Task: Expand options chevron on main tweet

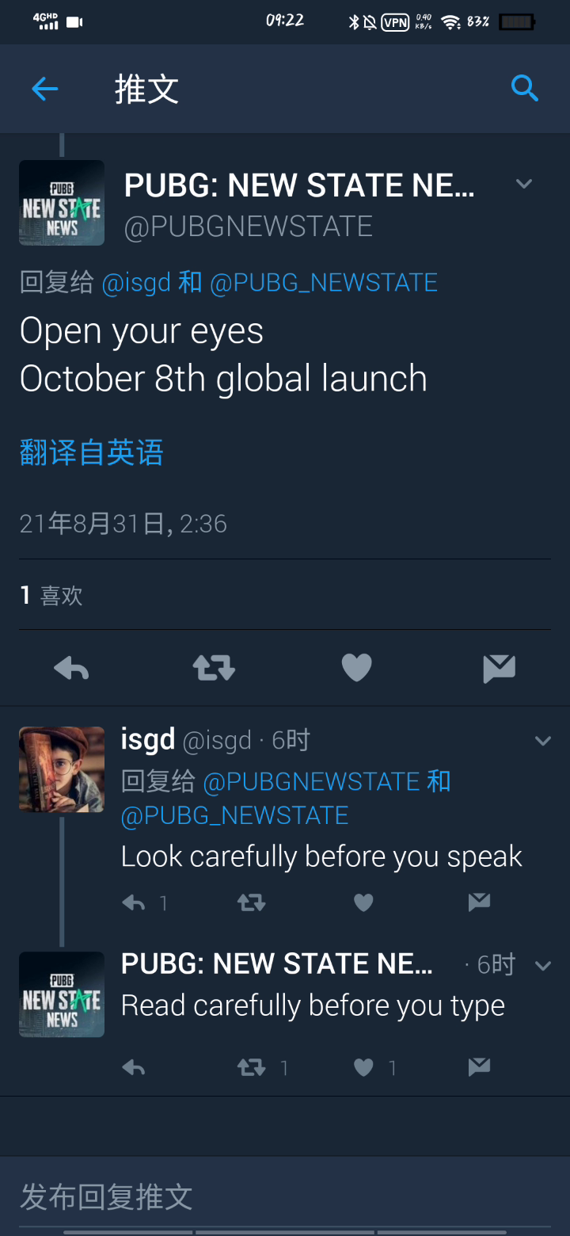Action: click(x=523, y=184)
